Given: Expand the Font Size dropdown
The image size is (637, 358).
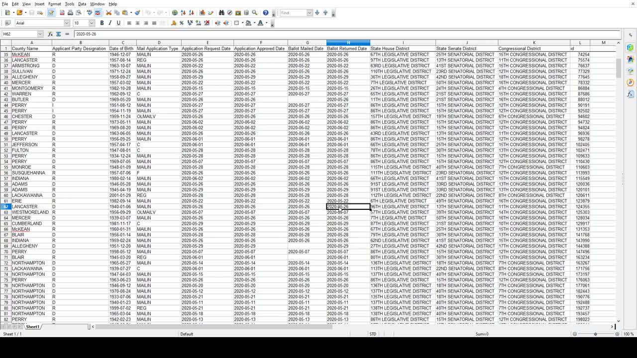Looking at the screenshot, I should (x=92, y=23).
